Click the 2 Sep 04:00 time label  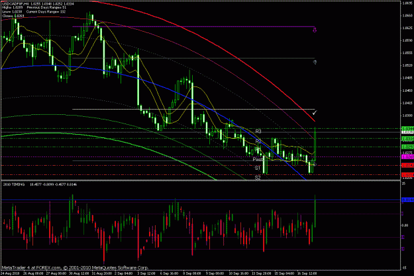(x=125, y=273)
